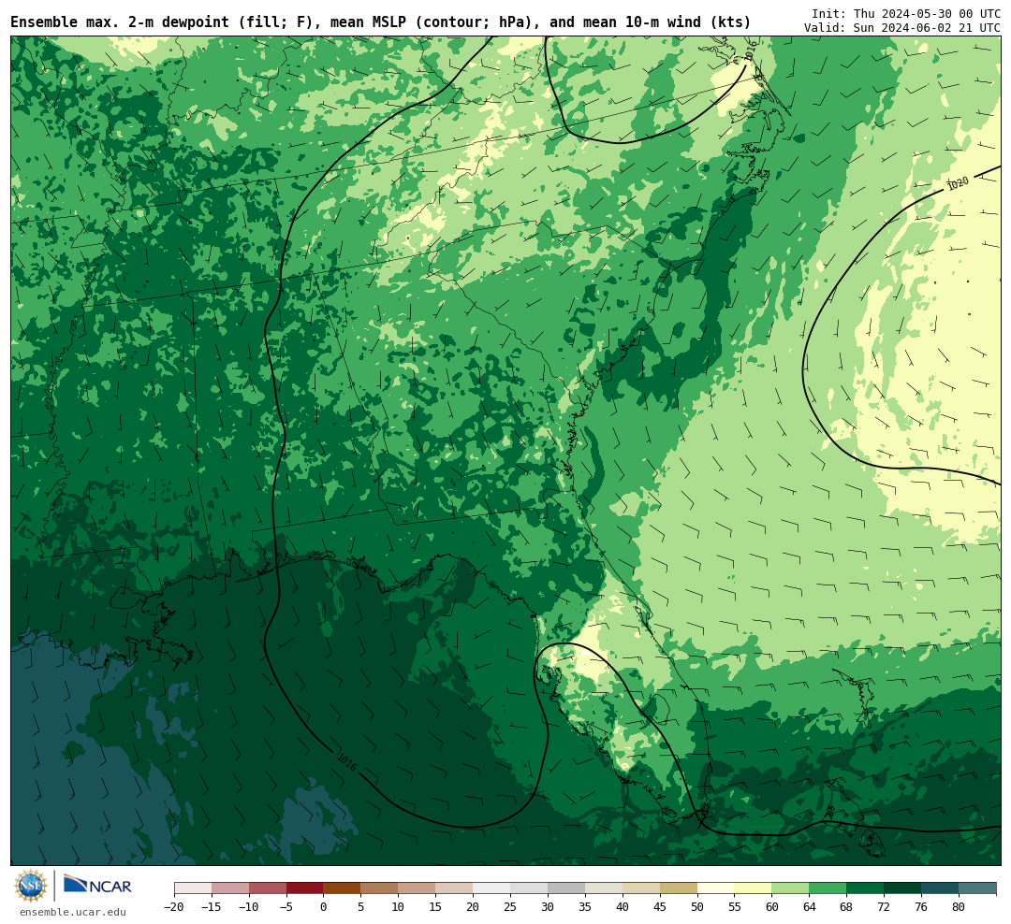This screenshot has width=1011, height=924.
Task: Click the 72 tick label on the colorbar
Action: (x=885, y=907)
